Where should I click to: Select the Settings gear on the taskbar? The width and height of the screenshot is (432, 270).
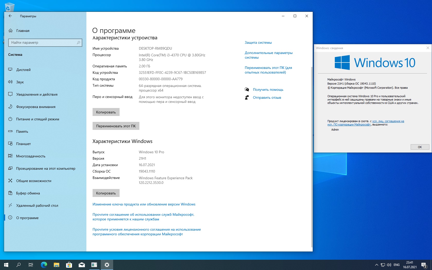107,265
